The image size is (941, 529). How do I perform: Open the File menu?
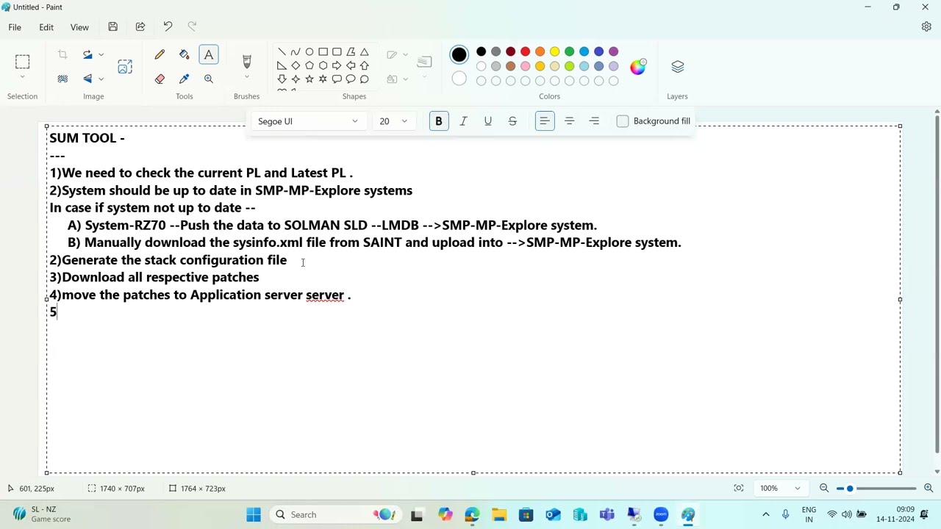pos(15,27)
